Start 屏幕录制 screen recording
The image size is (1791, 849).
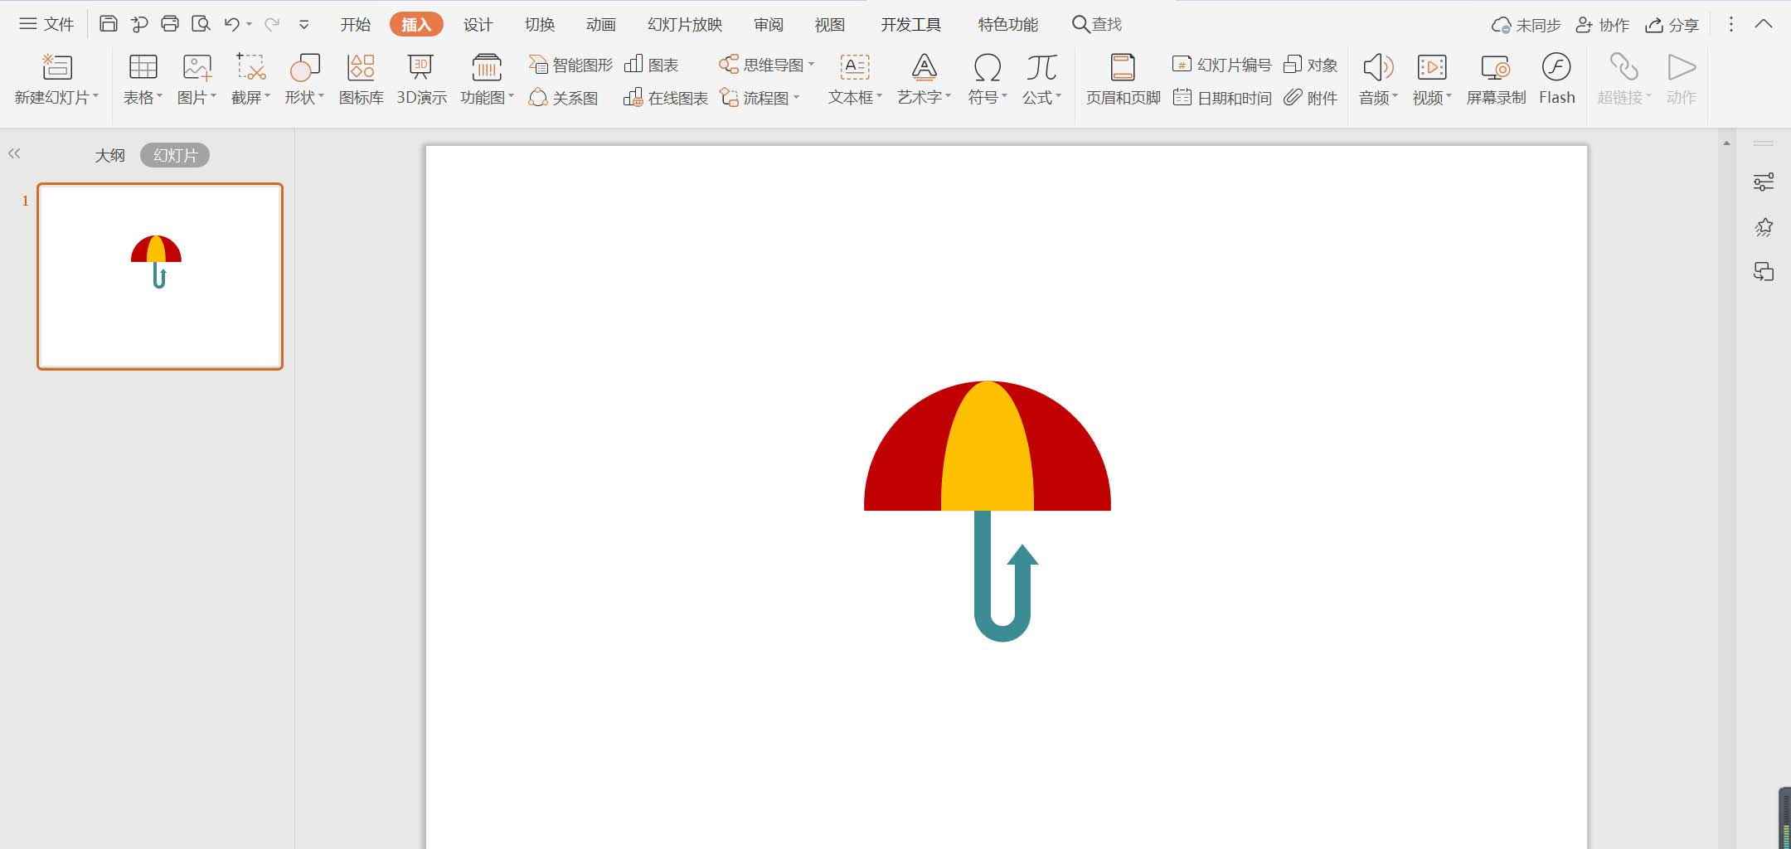(x=1495, y=79)
